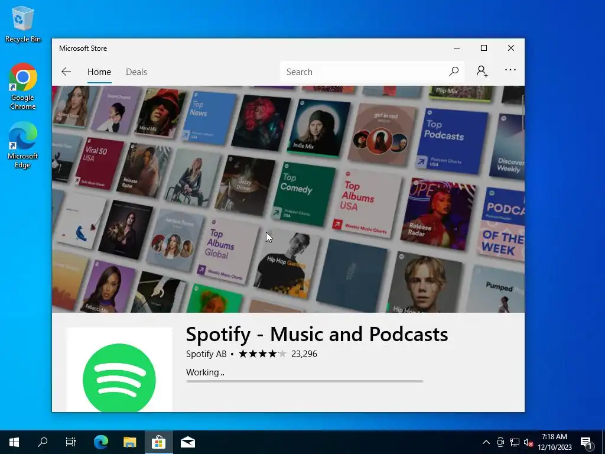Go back using the Store back arrow
The width and height of the screenshot is (605, 454).
[x=66, y=72]
